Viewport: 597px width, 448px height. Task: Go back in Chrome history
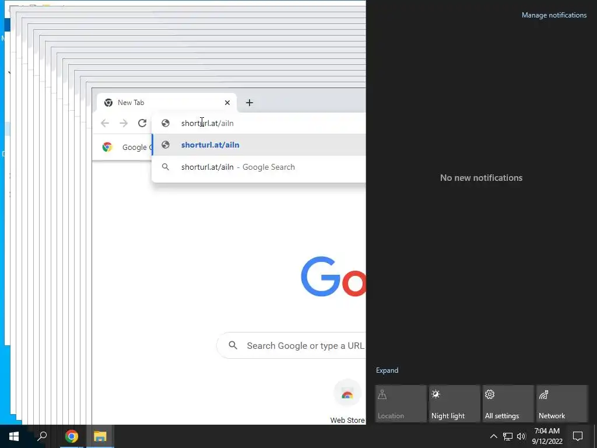tap(105, 123)
